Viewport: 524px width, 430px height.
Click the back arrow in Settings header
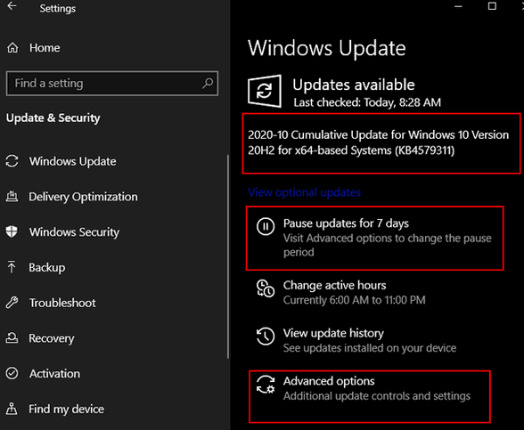tap(12, 5)
